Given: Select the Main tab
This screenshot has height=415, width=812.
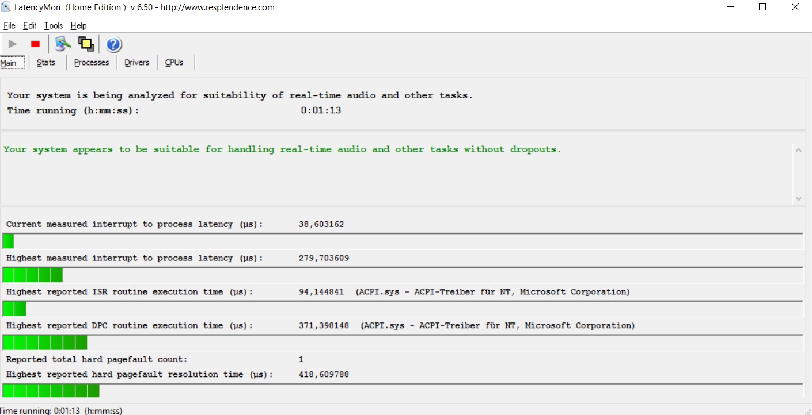Looking at the screenshot, I should click(9, 63).
